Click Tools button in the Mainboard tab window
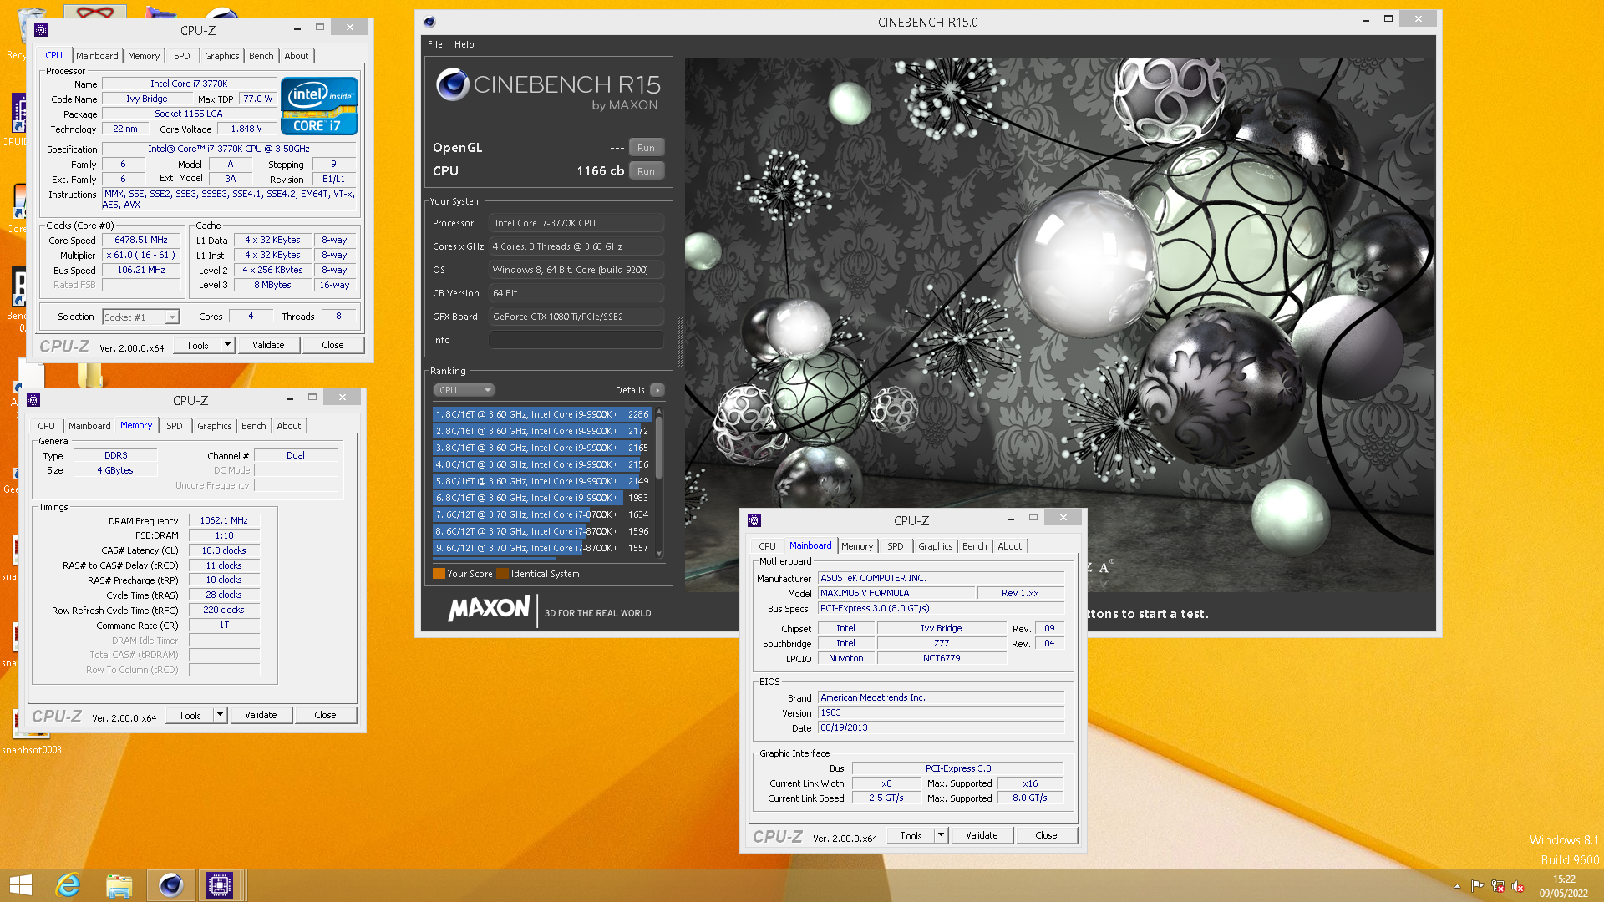This screenshot has width=1604, height=902. pyautogui.click(x=911, y=835)
